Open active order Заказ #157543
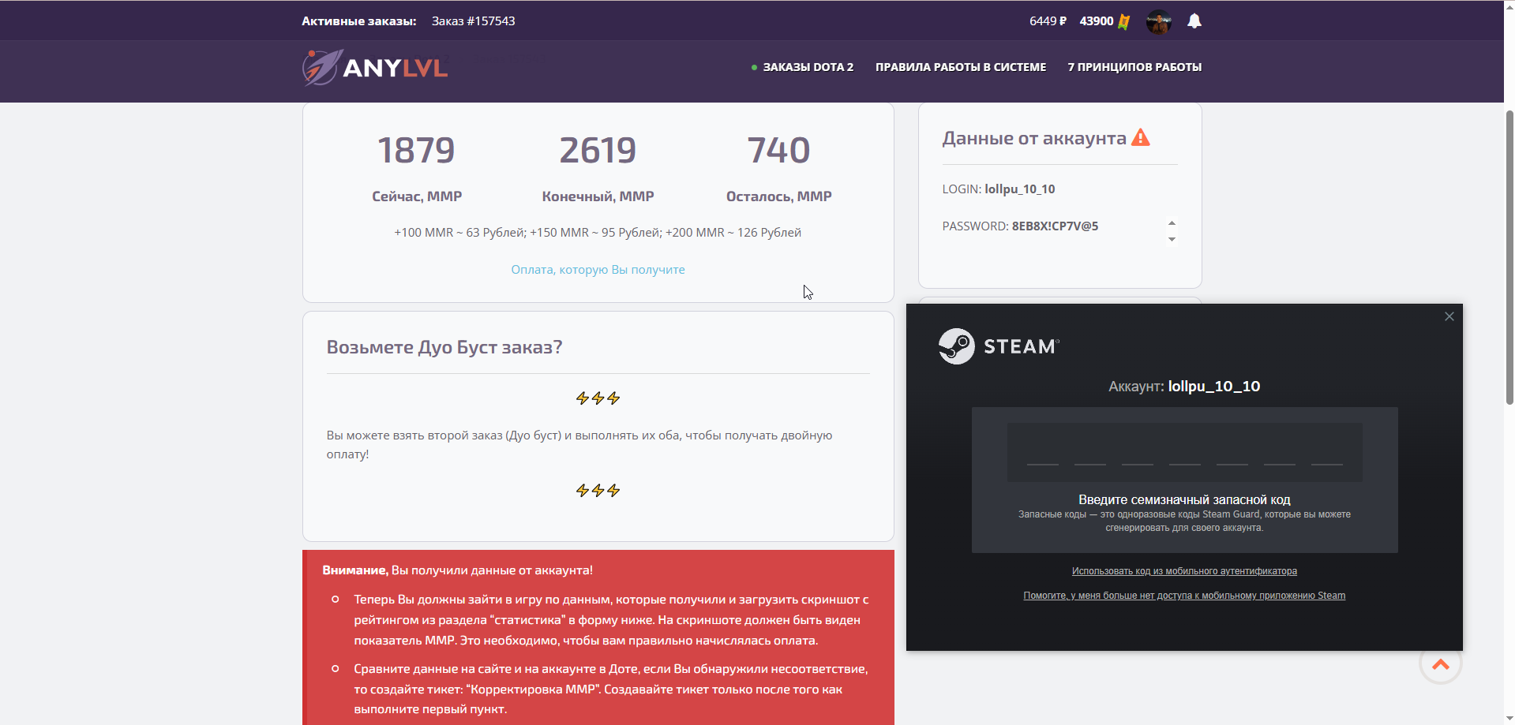Viewport: 1515px width, 725px height. [x=473, y=21]
